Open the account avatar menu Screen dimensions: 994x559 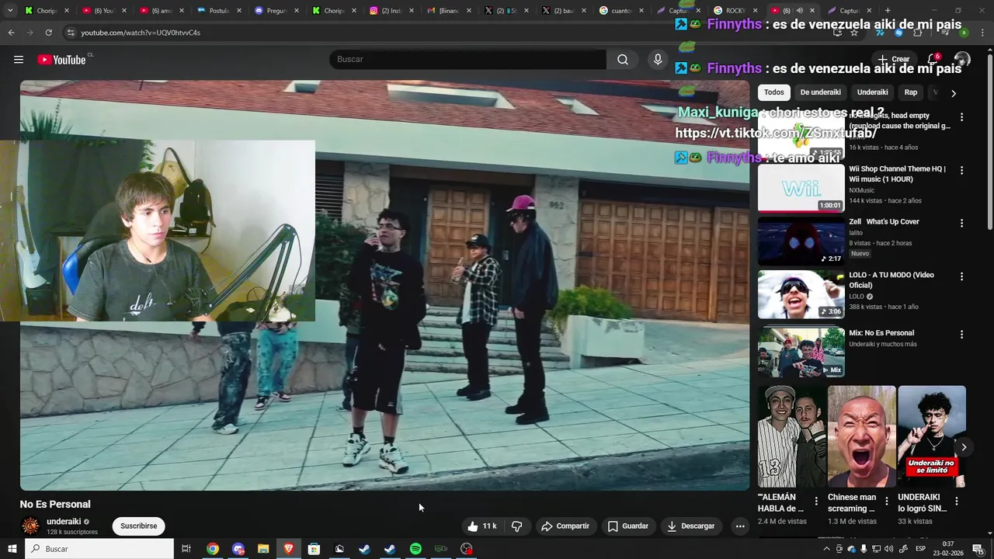tap(962, 60)
